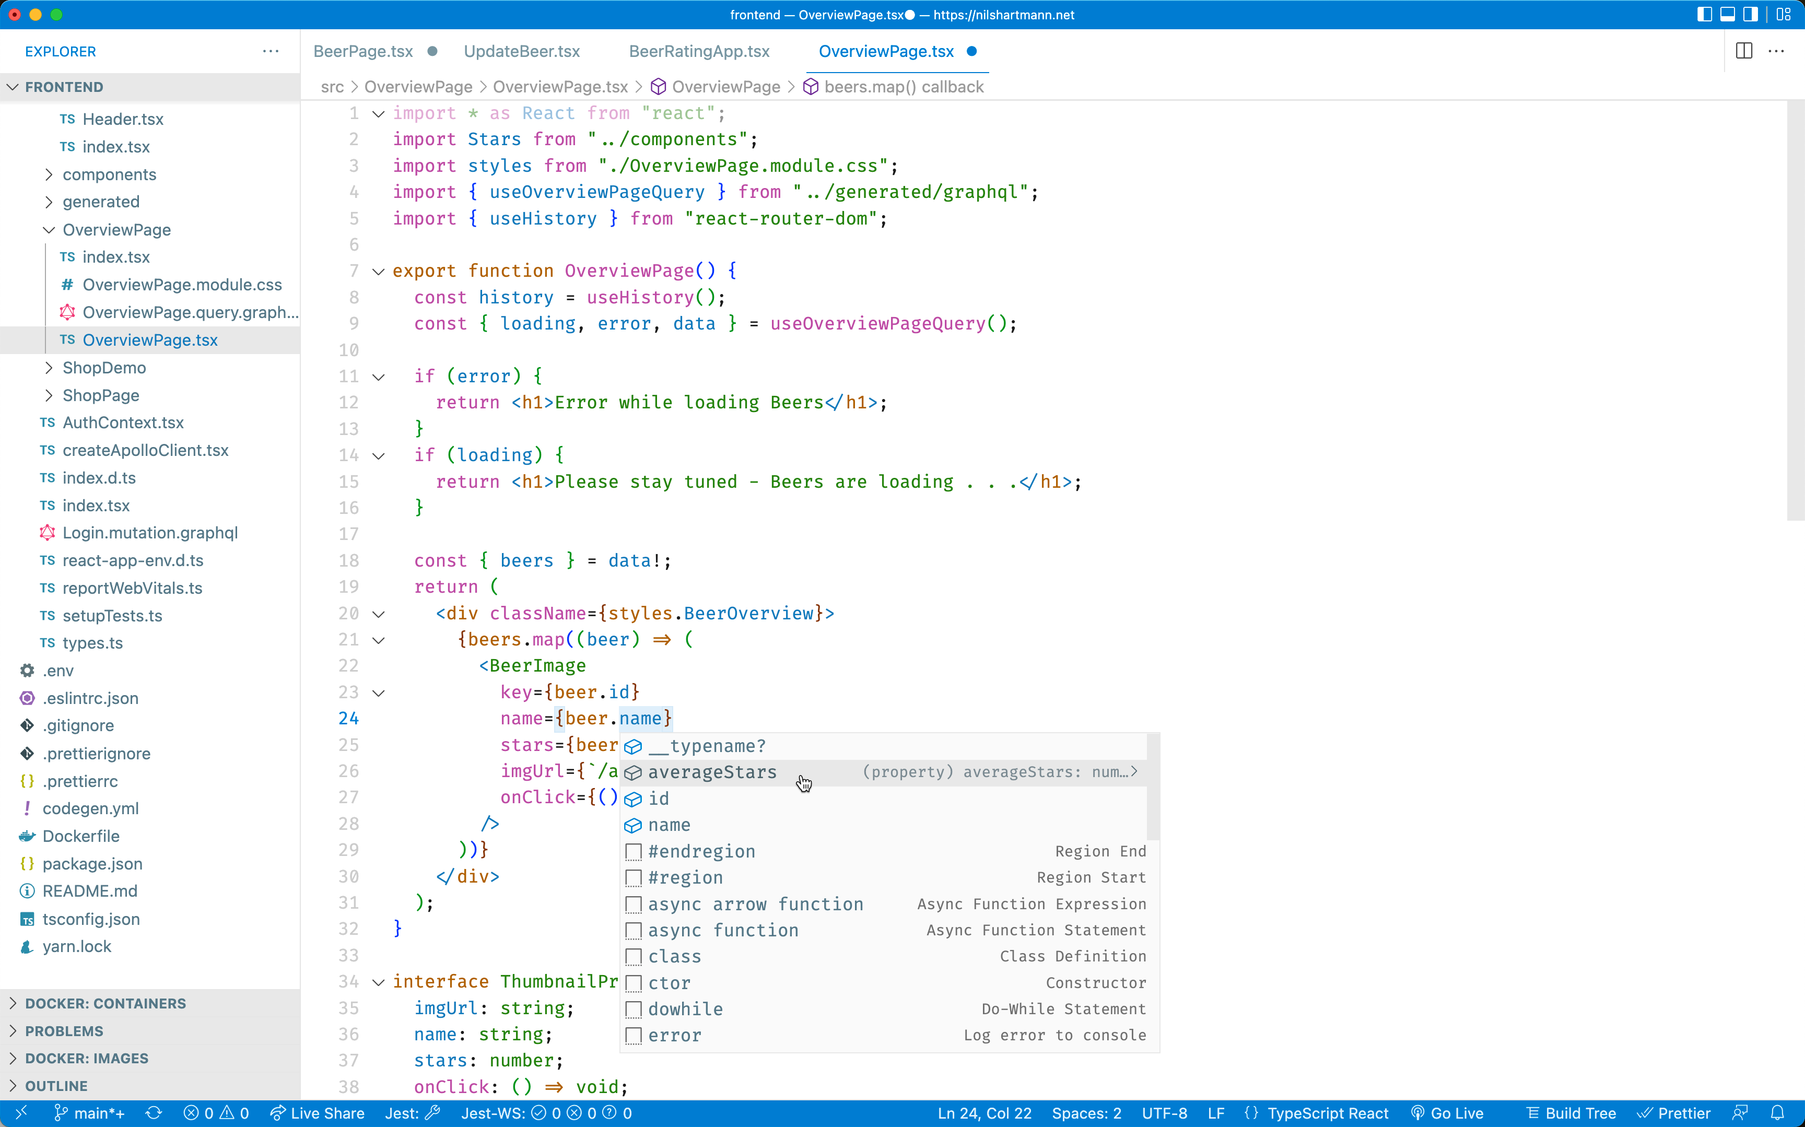Viewport: 1805px width, 1127px height.
Task: Toggle secondary sidebar layout icon
Action: (x=1751, y=14)
